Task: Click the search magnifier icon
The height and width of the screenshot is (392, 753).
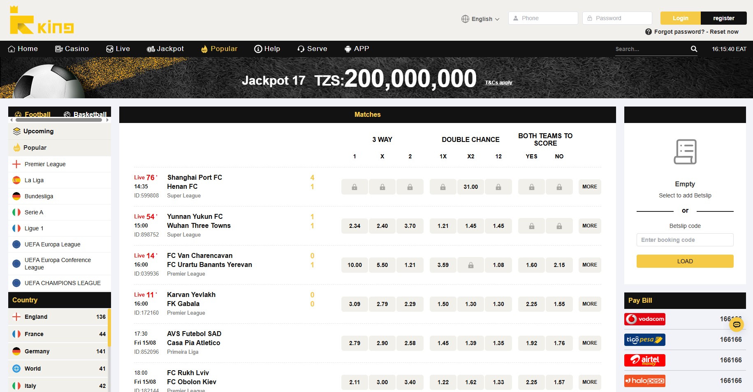Action: tap(694, 49)
